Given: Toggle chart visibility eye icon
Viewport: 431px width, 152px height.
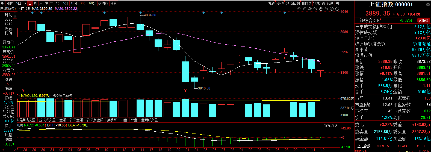Looking at the screenshot, I should (x=310, y=9).
